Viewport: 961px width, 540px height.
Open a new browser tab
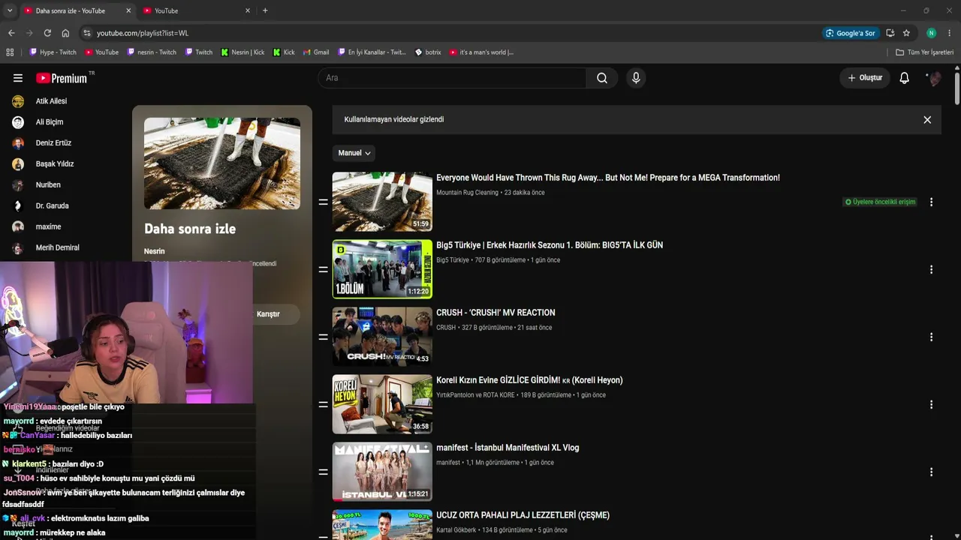point(265,10)
